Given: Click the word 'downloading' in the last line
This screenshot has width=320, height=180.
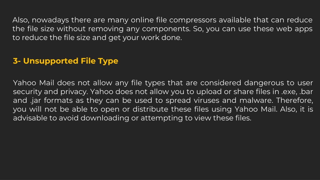Looking at the screenshot, I should (105, 118).
